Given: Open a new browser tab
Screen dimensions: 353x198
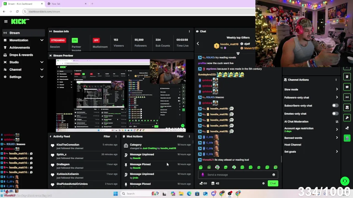Looking at the screenshot, I should pos(92,4).
